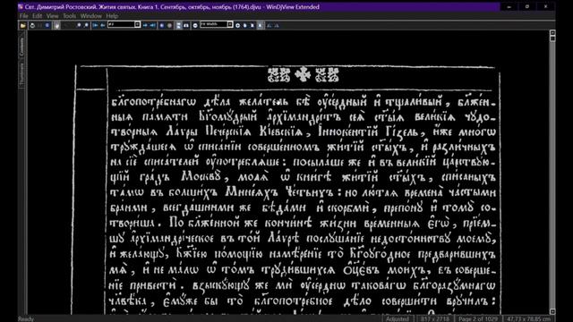Rotate the page right

pyautogui.click(x=277, y=25)
